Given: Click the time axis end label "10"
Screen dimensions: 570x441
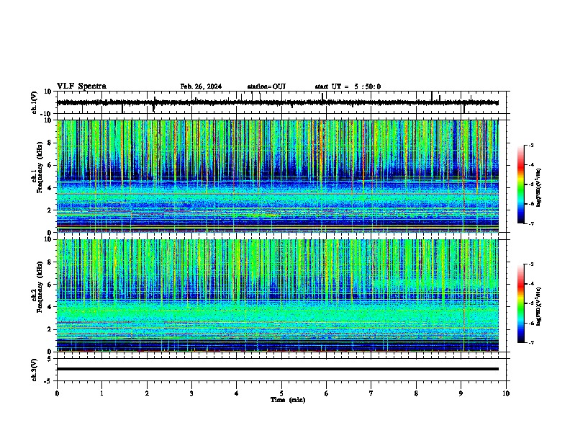Looking at the screenshot, I should click(506, 393).
